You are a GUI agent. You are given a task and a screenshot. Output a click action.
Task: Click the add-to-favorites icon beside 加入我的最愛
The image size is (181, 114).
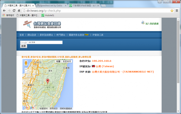click(143, 23)
